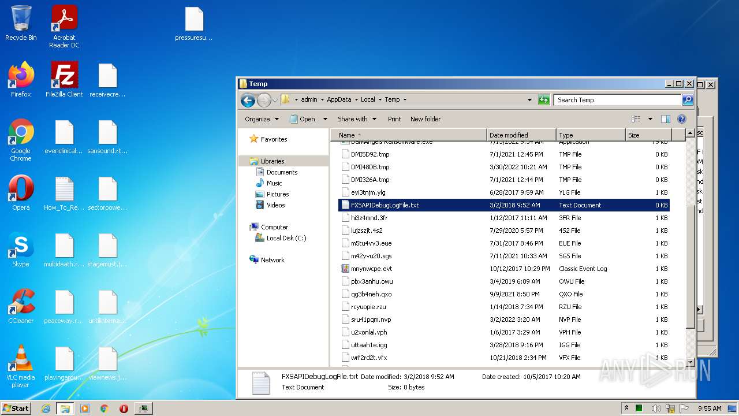Click New folder in the toolbar
This screenshot has width=739, height=416.
coord(426,119)
